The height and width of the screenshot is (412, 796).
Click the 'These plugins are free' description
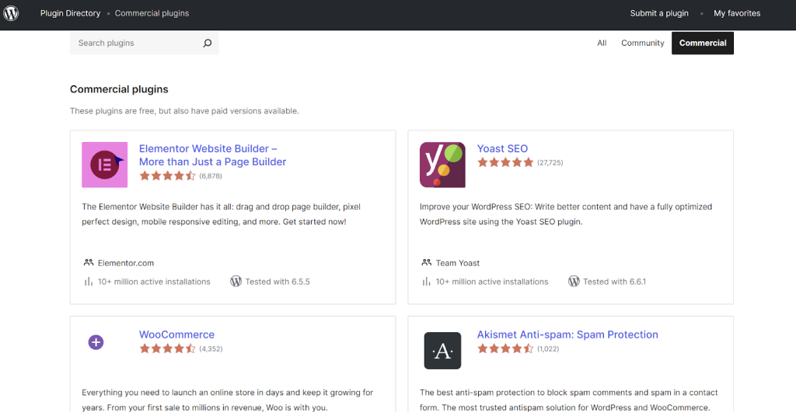tap(184, 111)
